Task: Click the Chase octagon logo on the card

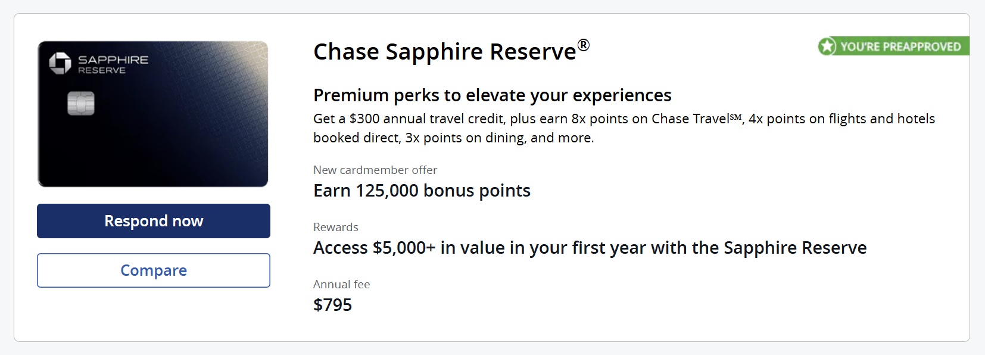Action: click(60, 64)
